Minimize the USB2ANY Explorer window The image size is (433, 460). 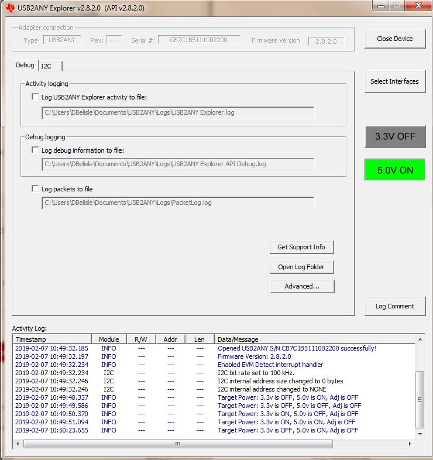(x=381, y=6)
